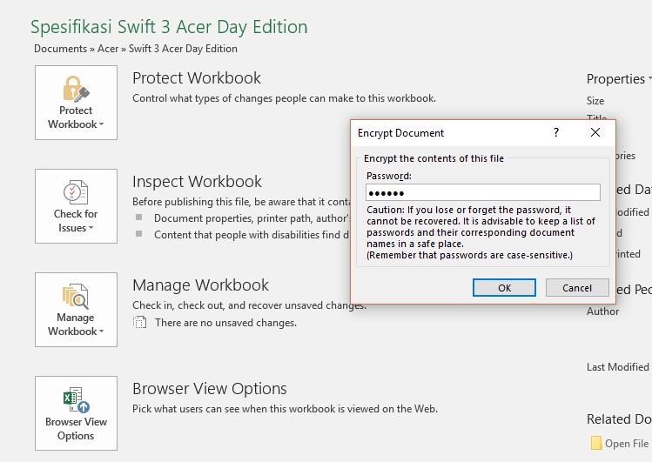Confirm encryption with the OK button

(504, 288)
